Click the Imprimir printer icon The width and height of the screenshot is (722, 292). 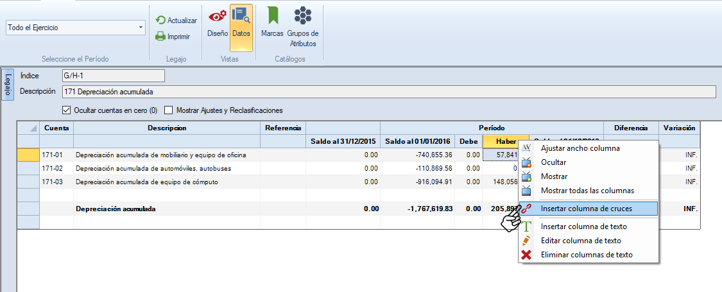pyautogui.click(x=161, y=37)
